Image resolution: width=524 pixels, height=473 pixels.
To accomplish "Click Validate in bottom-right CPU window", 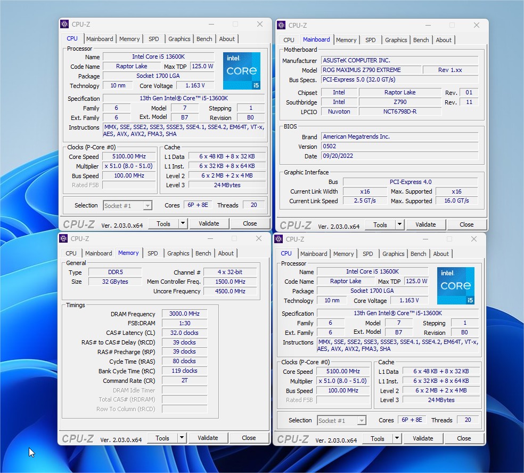I will point(423,438).
